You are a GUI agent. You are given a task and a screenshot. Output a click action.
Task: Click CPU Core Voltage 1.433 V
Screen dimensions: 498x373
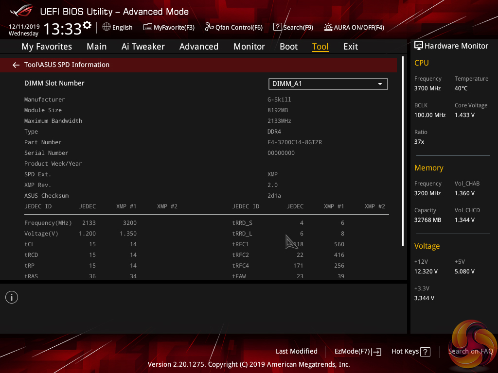464,115
